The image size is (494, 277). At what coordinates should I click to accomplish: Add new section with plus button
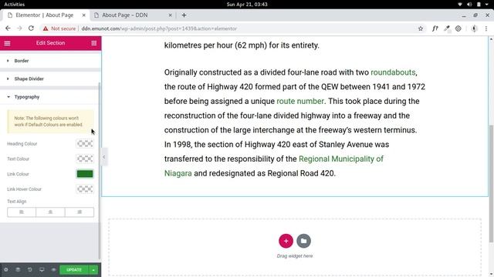click(286, 241)
